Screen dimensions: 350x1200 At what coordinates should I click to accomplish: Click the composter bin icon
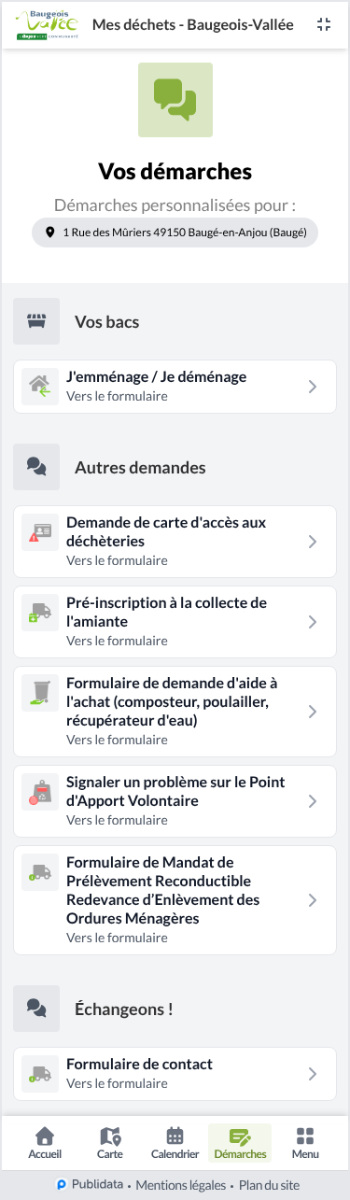click(x=39, y=692)
